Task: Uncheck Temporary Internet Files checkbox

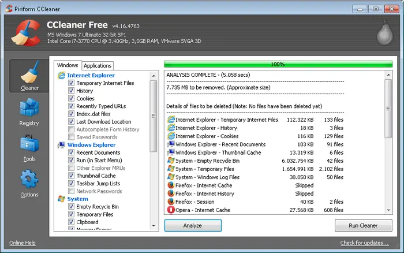Action: click(72, 83)
